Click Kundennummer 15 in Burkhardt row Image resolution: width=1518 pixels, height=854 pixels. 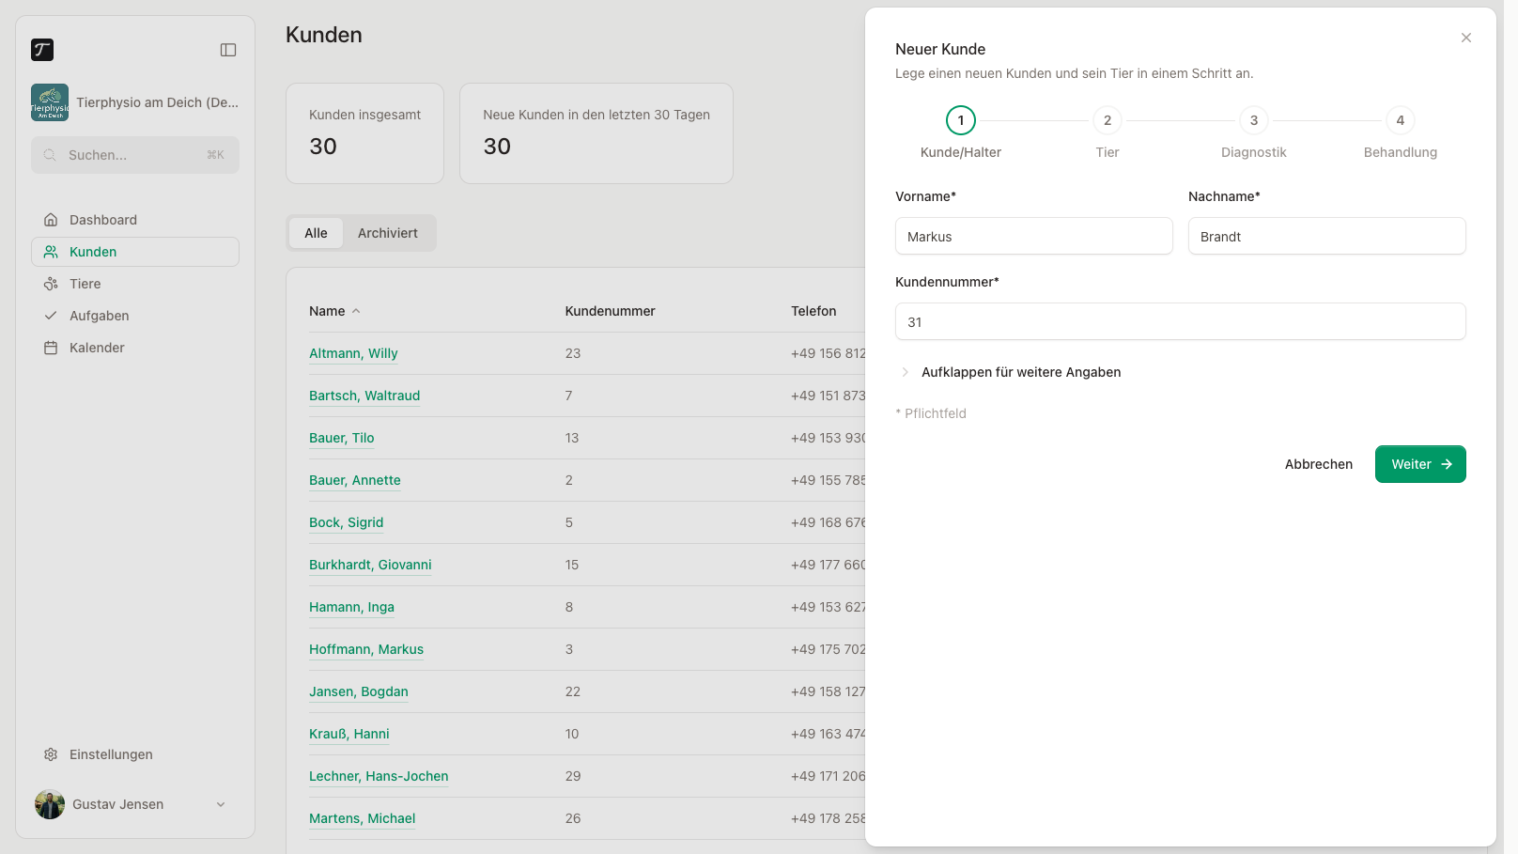(572, 565)
